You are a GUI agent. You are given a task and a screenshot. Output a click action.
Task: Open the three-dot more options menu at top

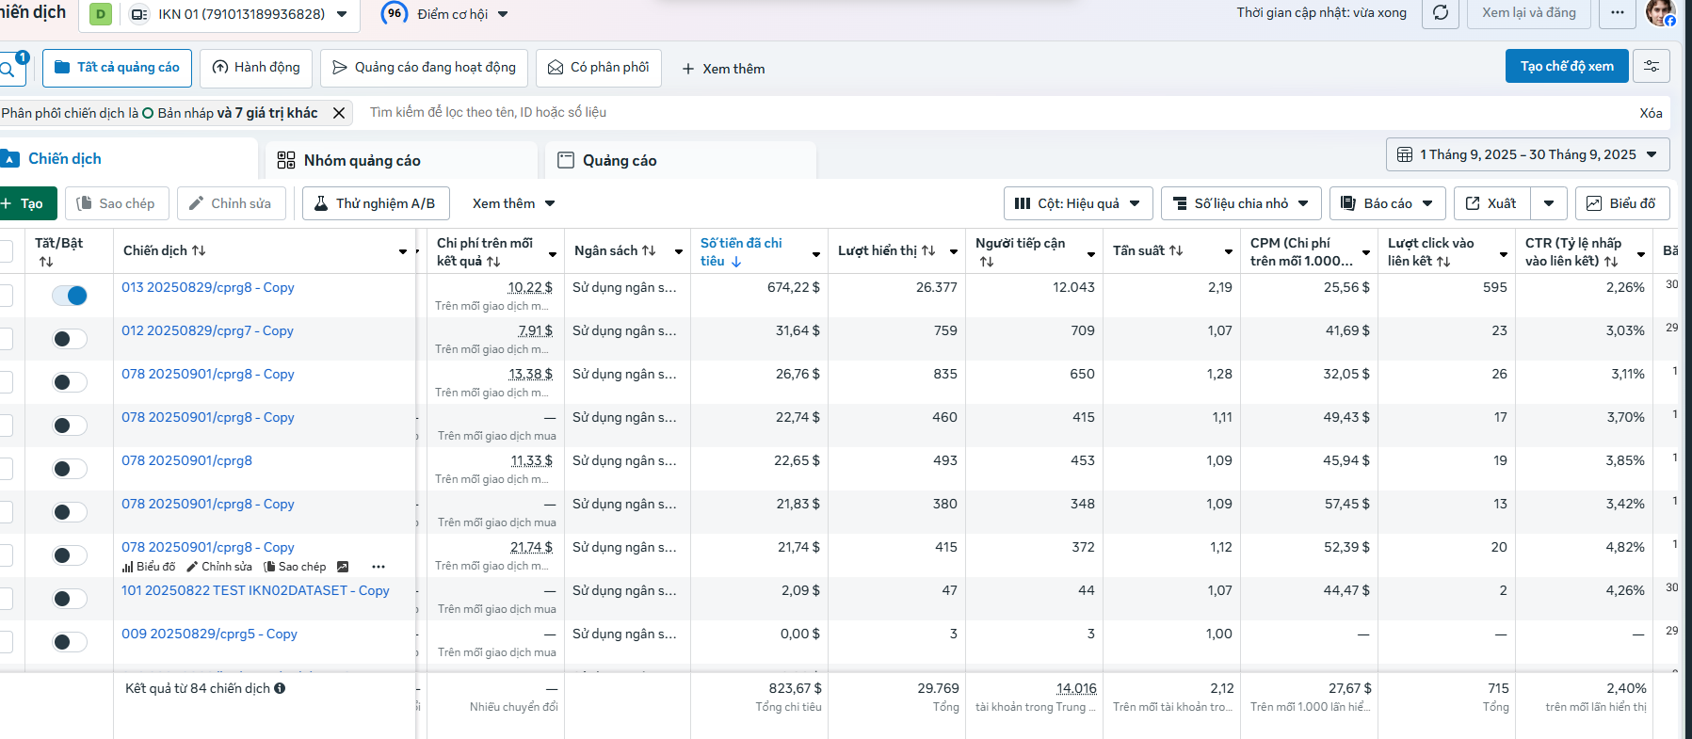(1618, 13)
